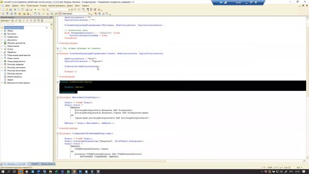Clear the configuration tree search field
Screen dimensions: 309x174
52,24
